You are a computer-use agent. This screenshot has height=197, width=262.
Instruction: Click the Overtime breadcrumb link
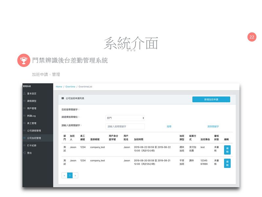coord(70,87)
